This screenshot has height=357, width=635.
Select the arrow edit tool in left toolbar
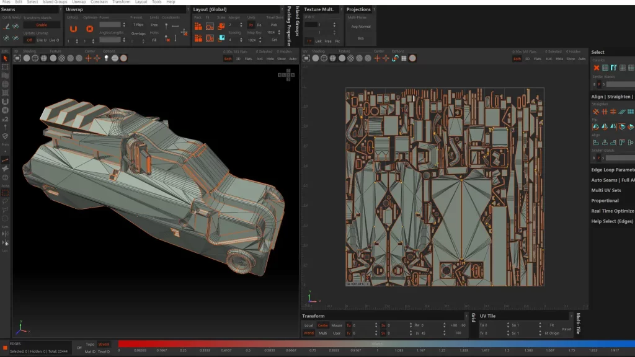click(5, 58)
